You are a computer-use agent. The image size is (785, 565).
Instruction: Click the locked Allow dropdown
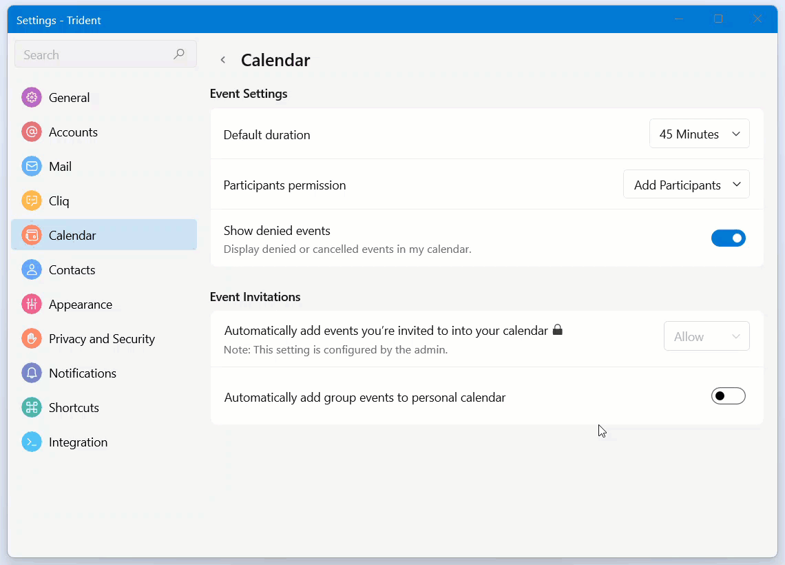706,337
